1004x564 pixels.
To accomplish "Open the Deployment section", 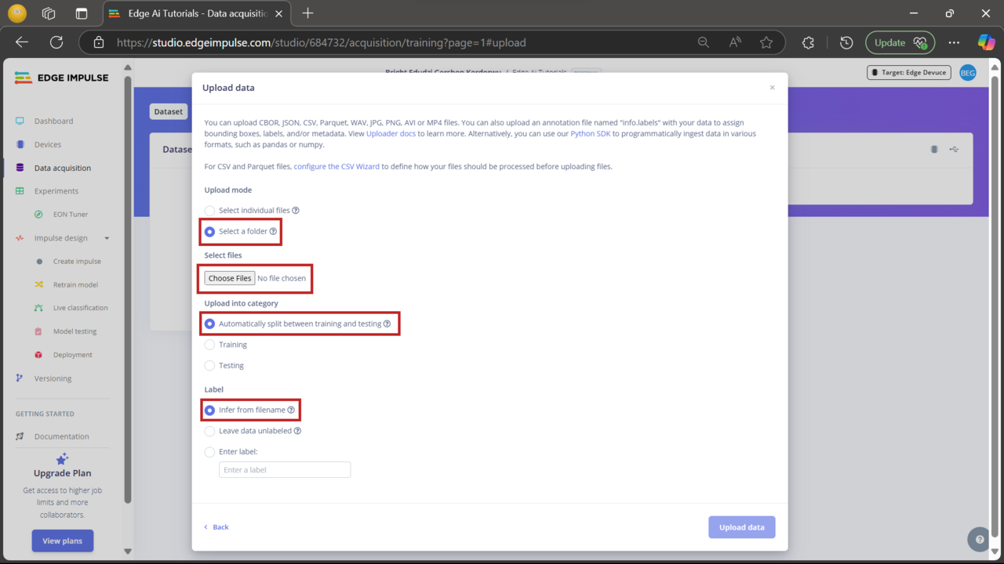I will point(73,354).
